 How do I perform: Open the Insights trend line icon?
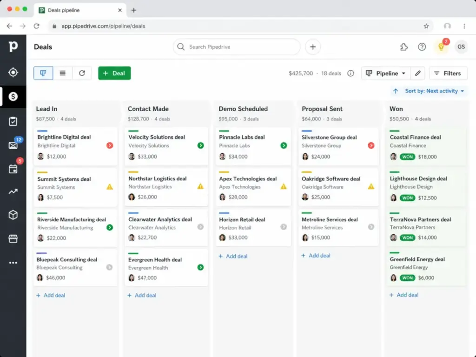[x=13, y=191]
